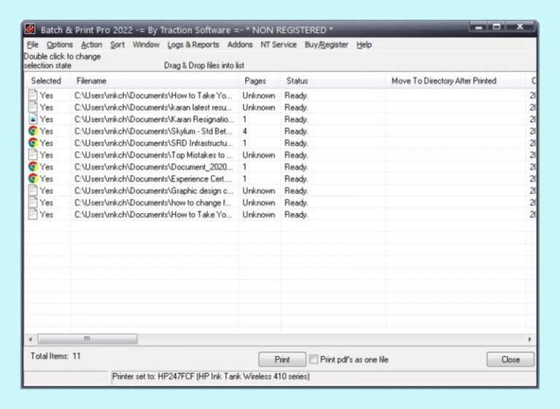
Task: Select the Skylum - Std Bet filename
Action: pos(153,131)
